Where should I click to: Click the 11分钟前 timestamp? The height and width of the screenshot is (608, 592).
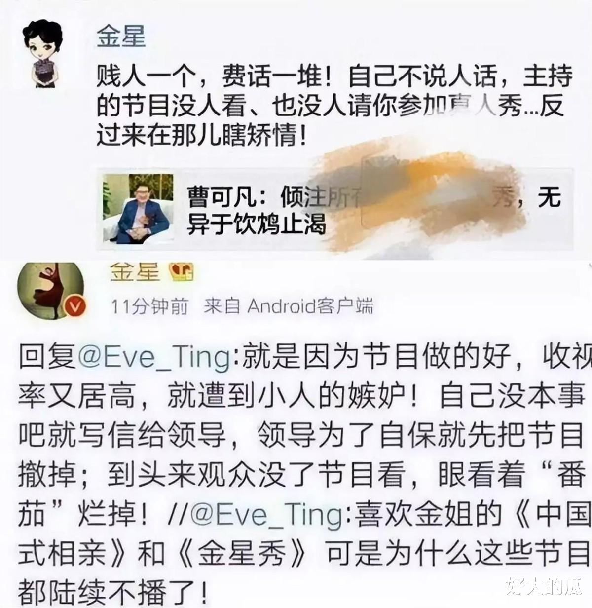150,307
